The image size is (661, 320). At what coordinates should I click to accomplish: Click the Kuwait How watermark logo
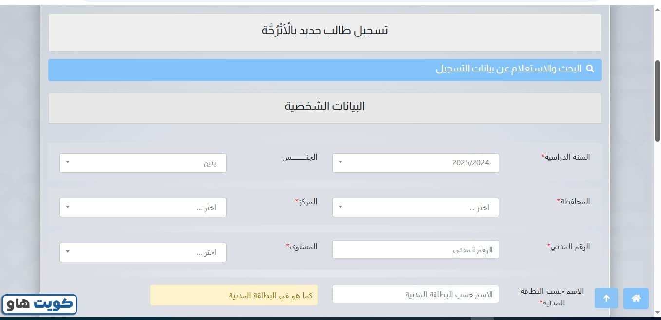click(40, 304)
